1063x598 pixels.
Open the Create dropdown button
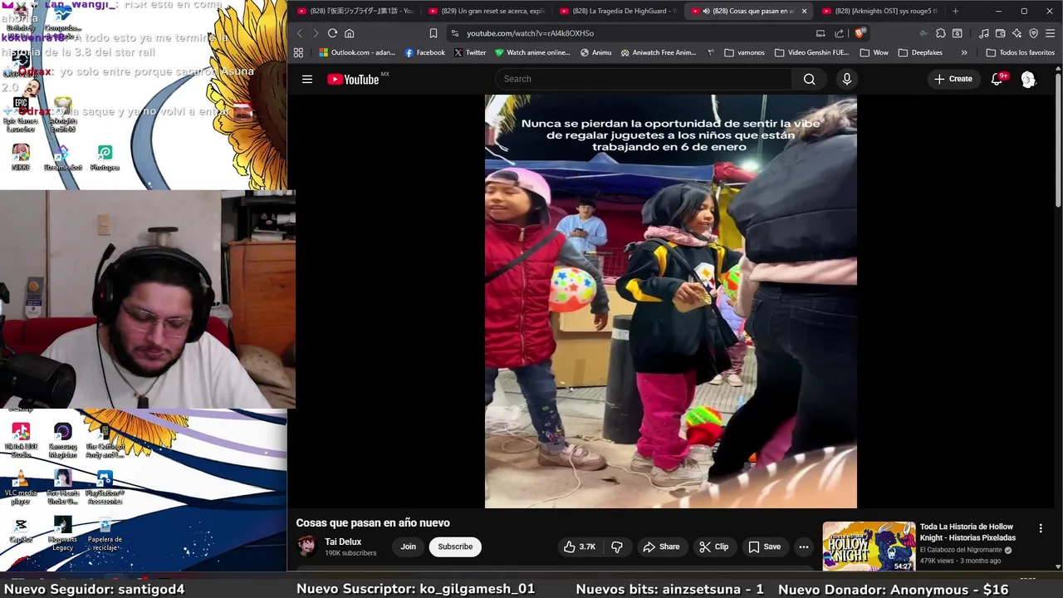click(x=953, y=79)
